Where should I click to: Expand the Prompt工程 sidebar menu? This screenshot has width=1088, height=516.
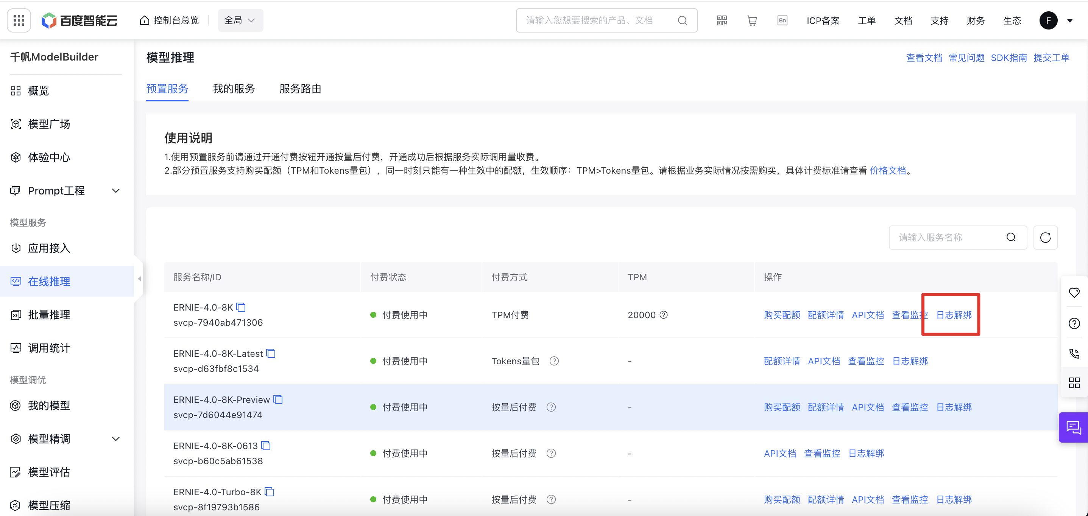[x=116, y=191]
